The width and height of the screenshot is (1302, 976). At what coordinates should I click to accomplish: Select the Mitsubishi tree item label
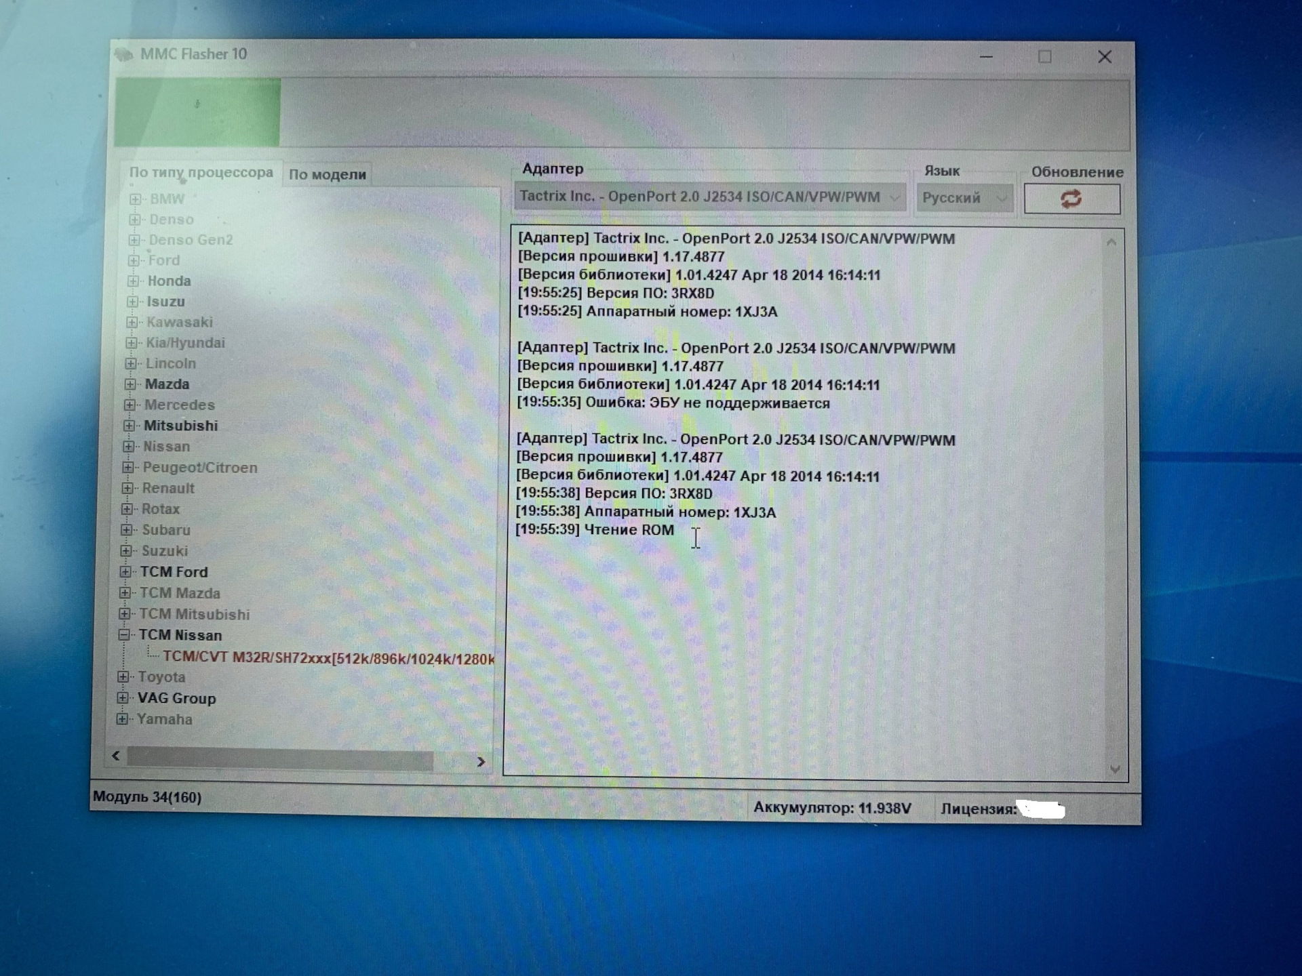point(181,426)
